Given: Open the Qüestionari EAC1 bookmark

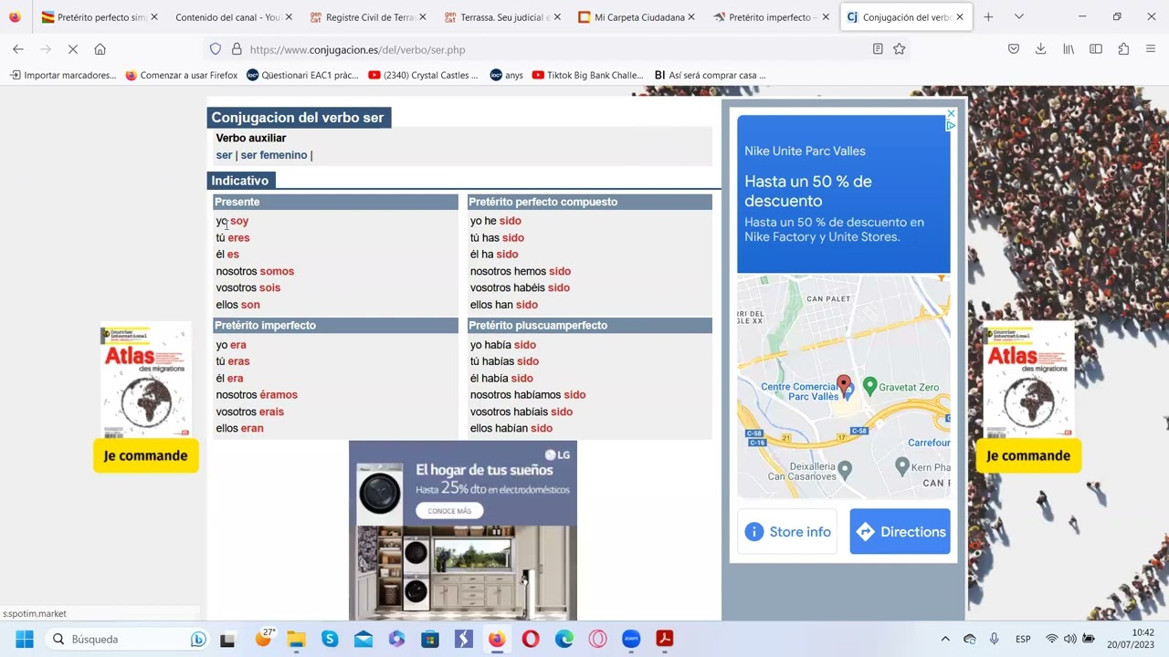Looking at the screenshot, I should [302, 75].
